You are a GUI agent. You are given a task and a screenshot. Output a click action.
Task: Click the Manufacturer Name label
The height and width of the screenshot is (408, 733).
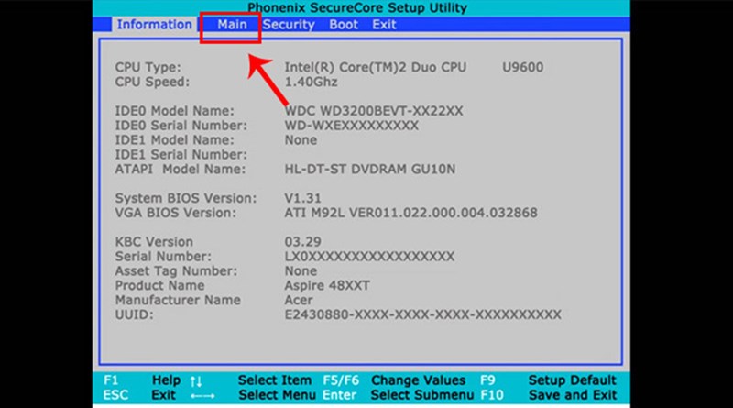coord(178,300)
